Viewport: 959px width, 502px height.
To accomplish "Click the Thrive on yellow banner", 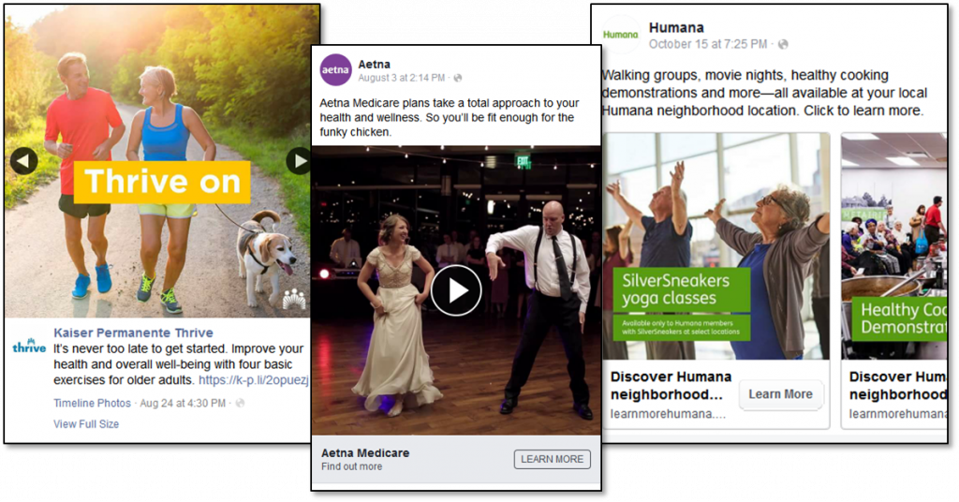I will coord(162,183).
